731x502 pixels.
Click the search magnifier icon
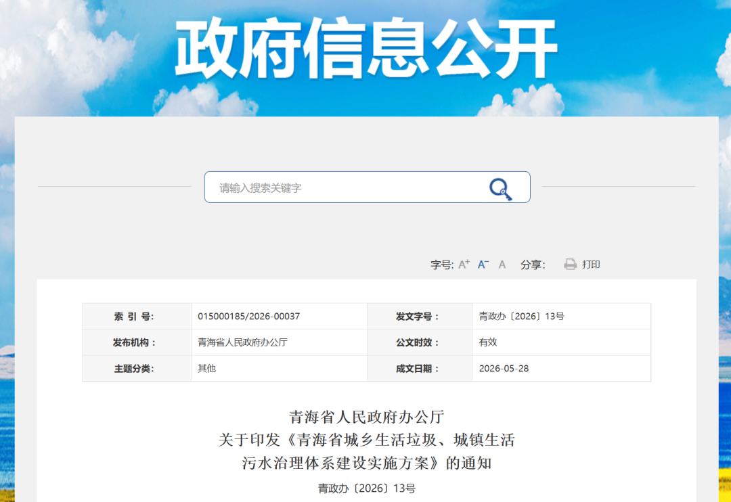pos(500,189)
